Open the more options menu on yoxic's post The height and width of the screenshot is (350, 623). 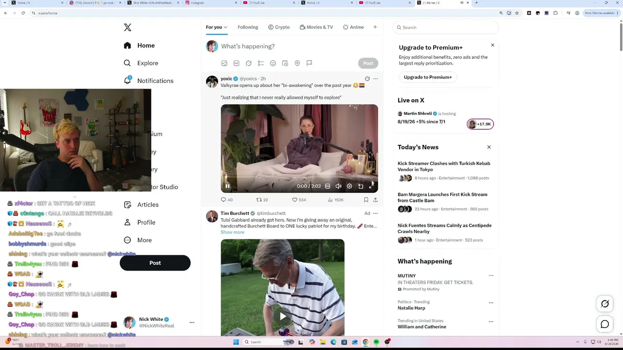tap(375, 79)
